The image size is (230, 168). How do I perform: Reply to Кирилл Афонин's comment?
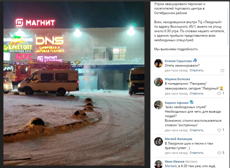click(196, 130)
